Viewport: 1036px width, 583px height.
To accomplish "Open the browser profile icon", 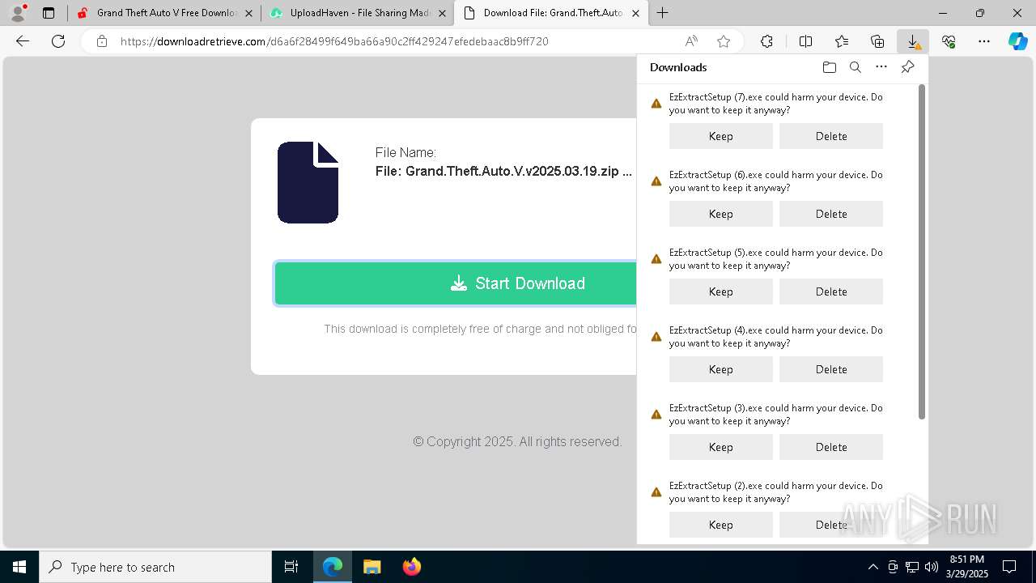I will coord(18,13).
